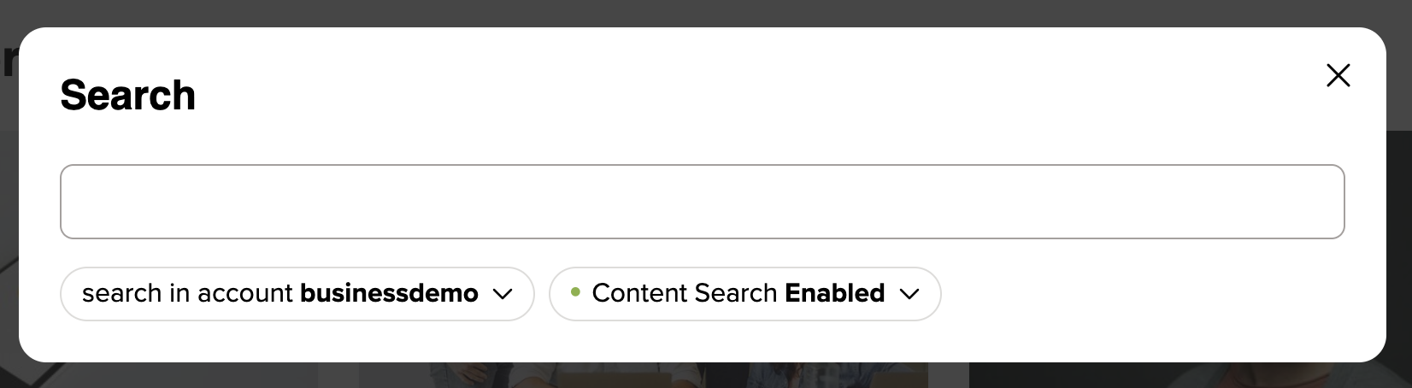Viewport: 1412px width, 388px height.
Task: Click the chevron next to Enabled
Action: coord(909,294)
